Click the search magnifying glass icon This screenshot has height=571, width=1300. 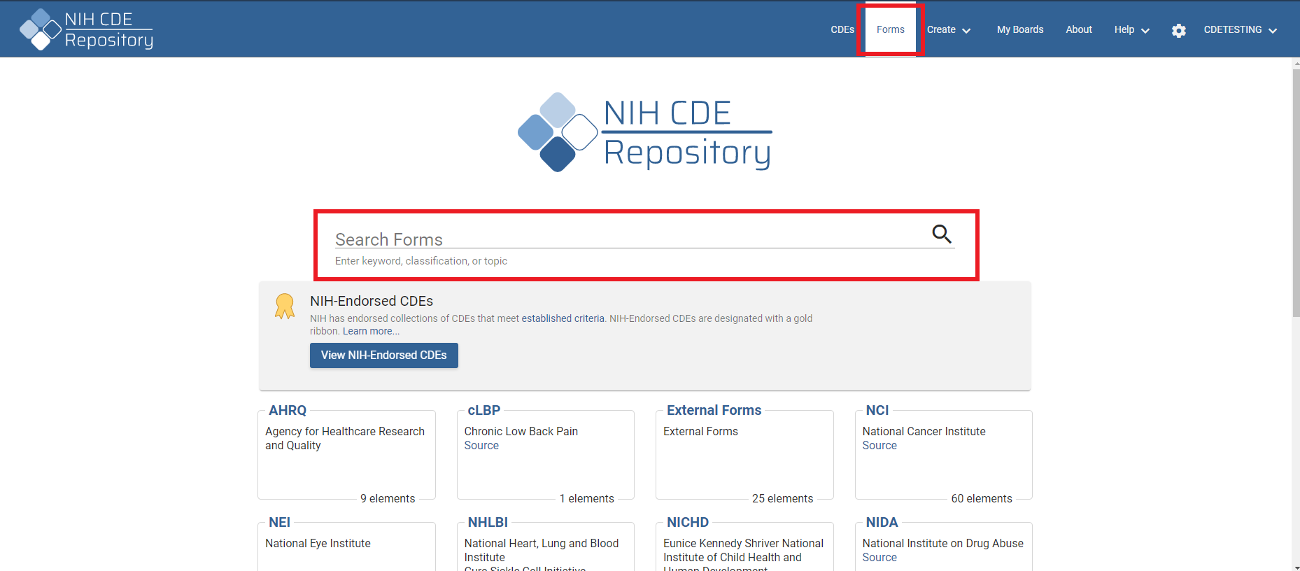[942, 234]
